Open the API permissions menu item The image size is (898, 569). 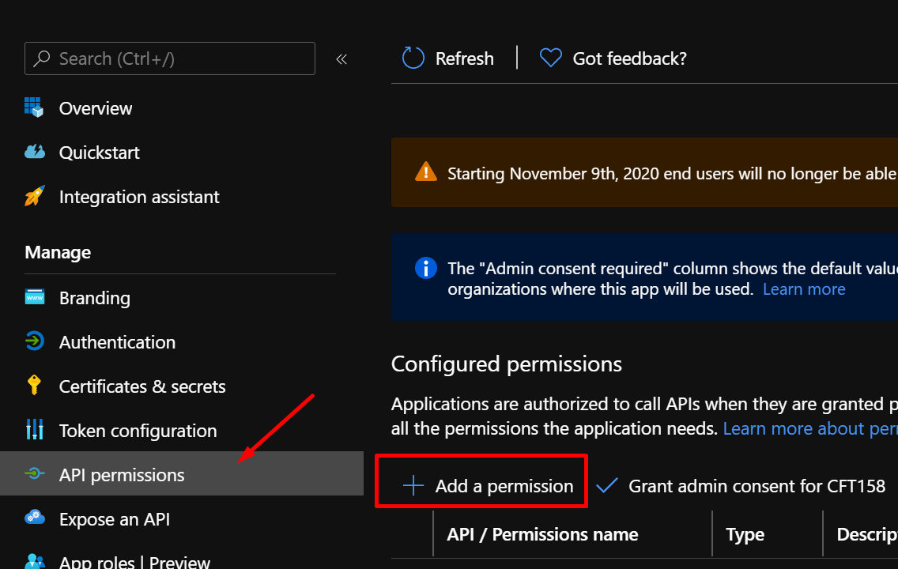[122, 474]
